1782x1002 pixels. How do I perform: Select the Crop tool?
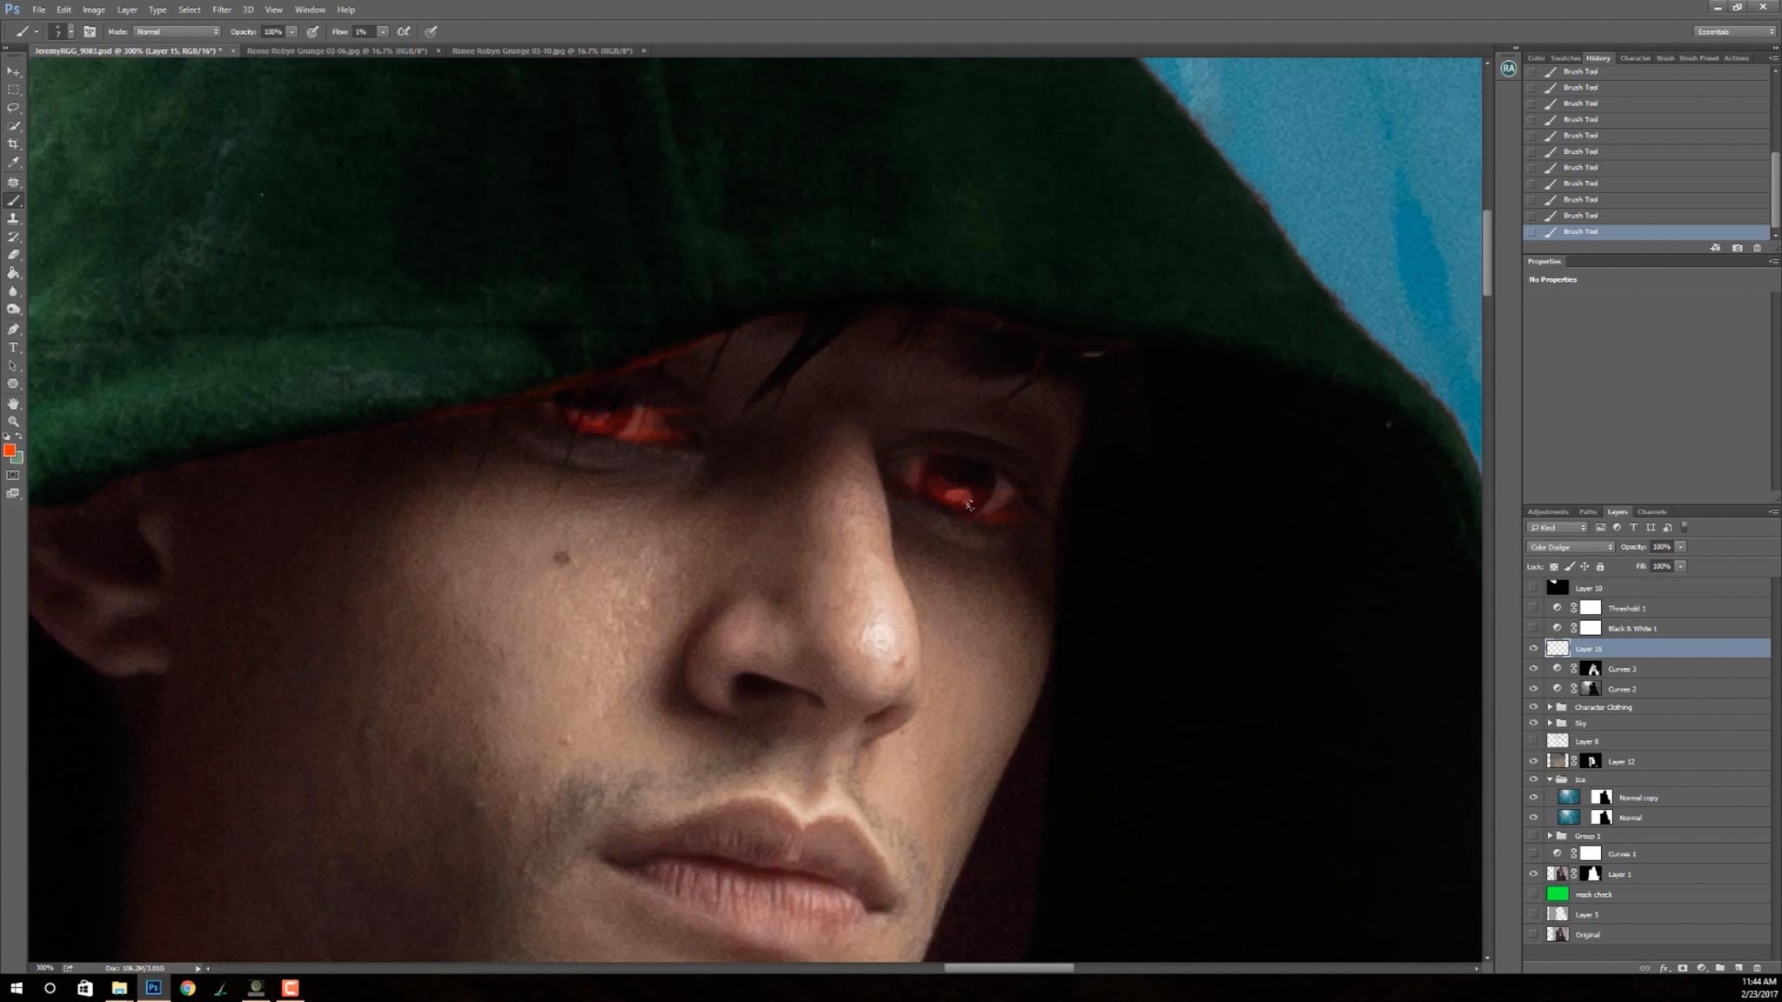[x=13, y=144]
